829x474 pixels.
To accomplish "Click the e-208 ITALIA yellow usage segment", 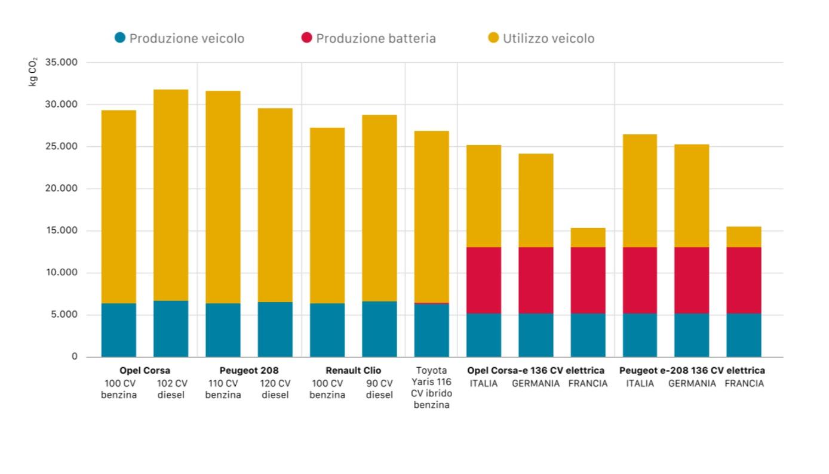I will point(640,191).
